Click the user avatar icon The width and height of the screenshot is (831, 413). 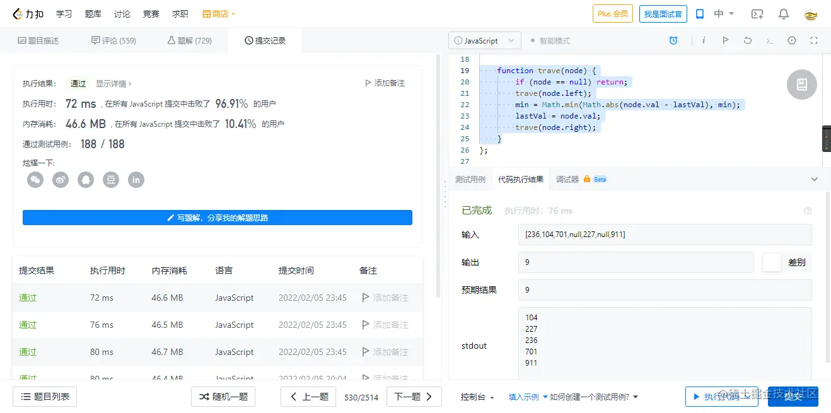point(810,13)
